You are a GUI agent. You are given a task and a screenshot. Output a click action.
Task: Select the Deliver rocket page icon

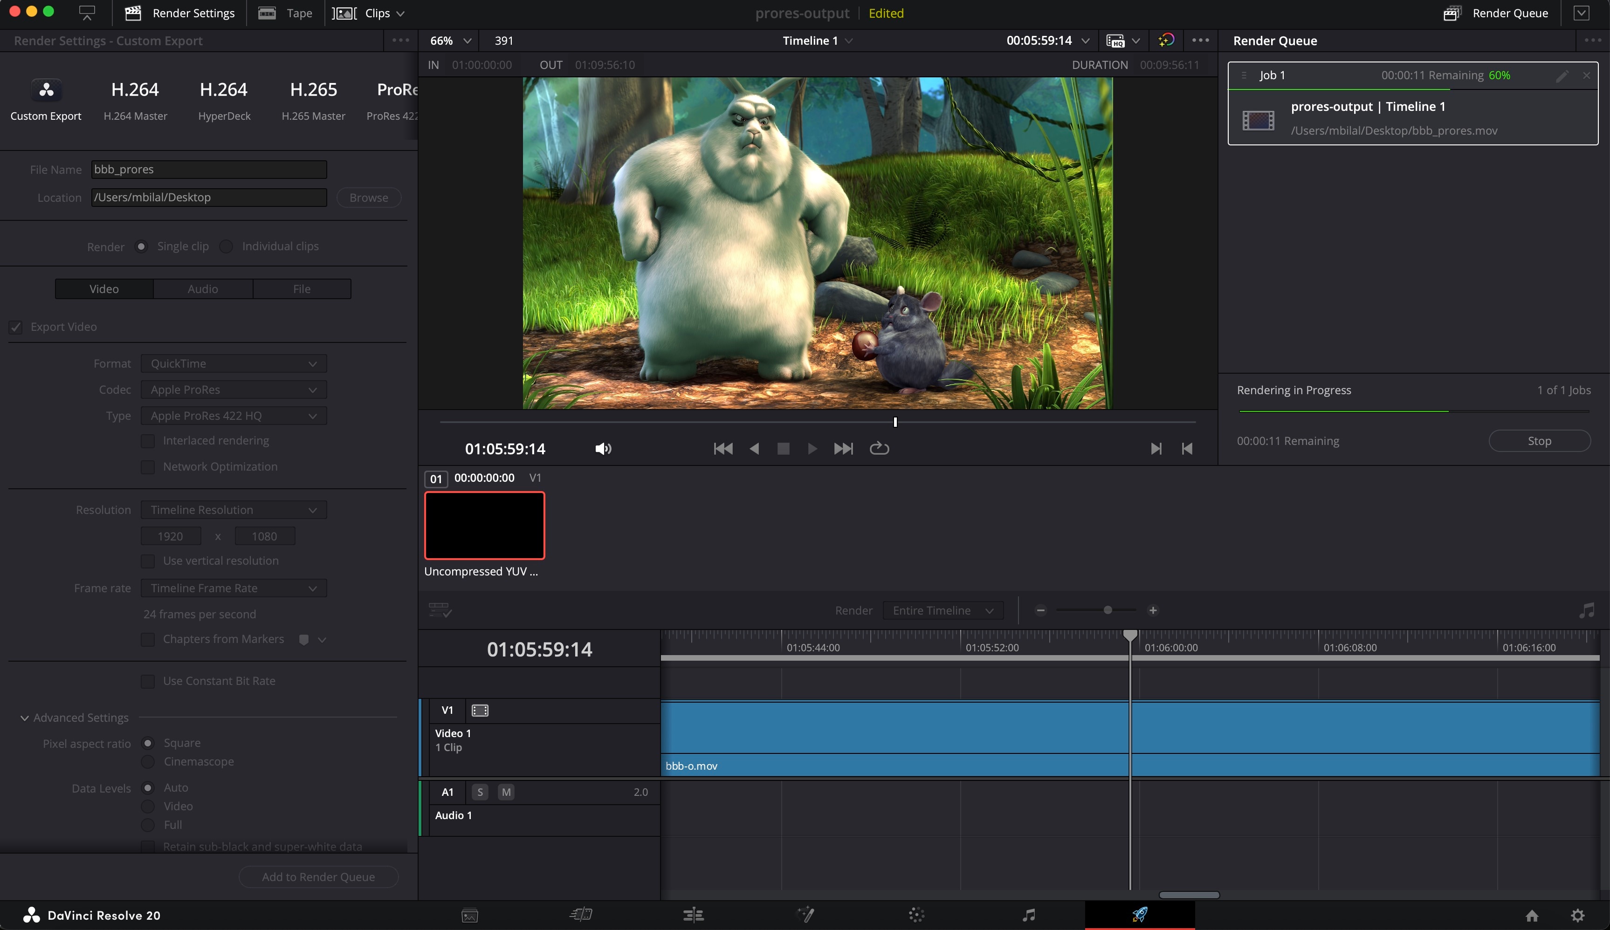(1140, 915)
